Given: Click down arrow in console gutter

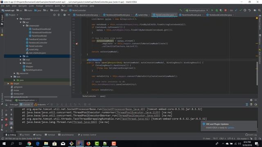Looking at the screenshot, I should click(11, 114).
